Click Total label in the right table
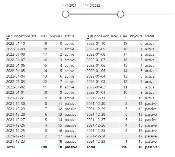 pyautogui.click(x=91, y=147)
